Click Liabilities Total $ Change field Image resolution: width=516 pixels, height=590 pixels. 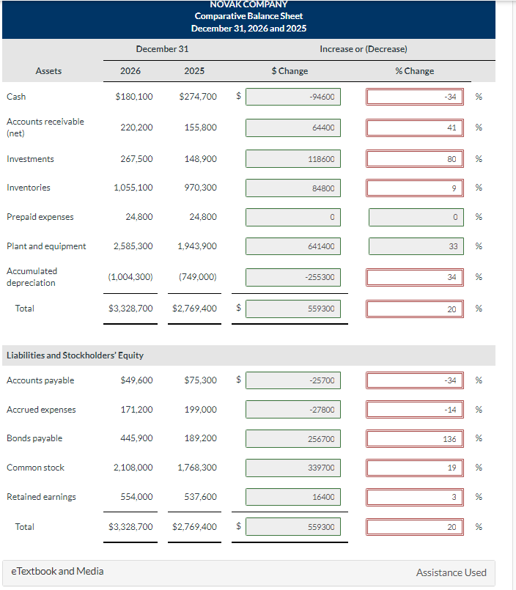pyautogui.click(x=292, y=527)
